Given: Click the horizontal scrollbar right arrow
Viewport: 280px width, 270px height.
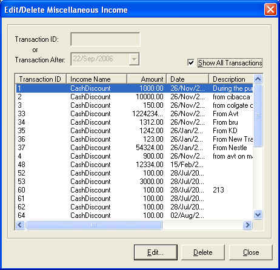Looking at the screenshot, I should click(248, 225).
